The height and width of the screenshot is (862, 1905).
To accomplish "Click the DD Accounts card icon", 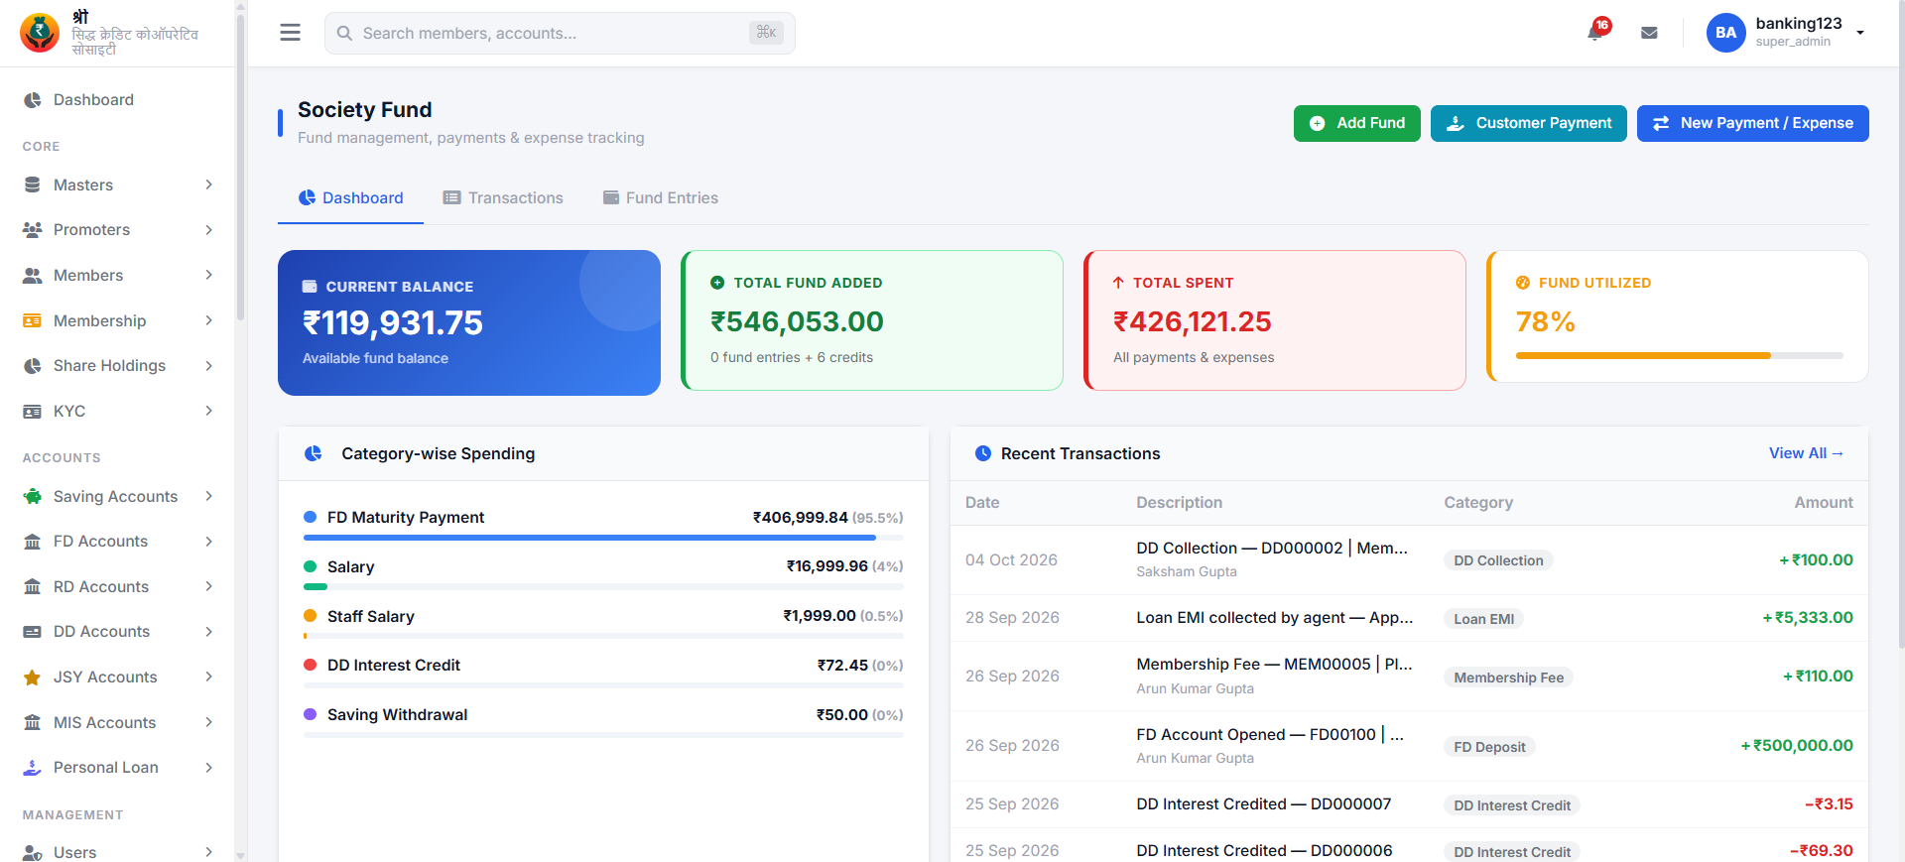I will coord(33,632).
